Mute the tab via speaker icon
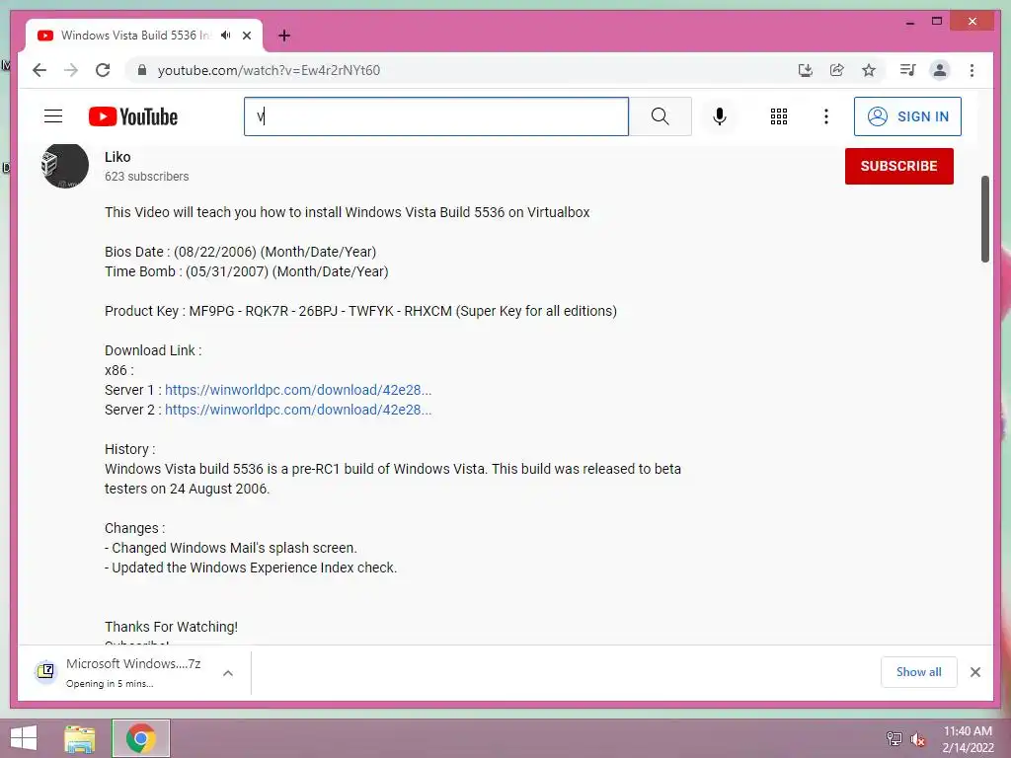 (x=226, y=36)
